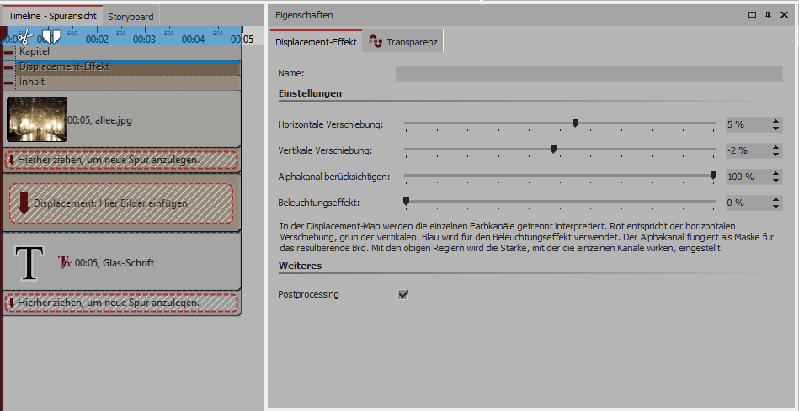Select the allee.jpg thumbnail in timeline
This screenshot has width=799, height=411.
(37, 119)
